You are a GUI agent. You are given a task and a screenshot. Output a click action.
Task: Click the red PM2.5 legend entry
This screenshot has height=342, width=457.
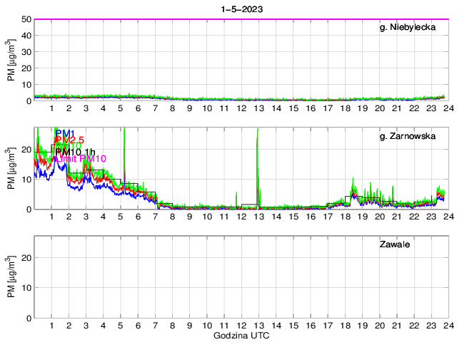point(70,140)
